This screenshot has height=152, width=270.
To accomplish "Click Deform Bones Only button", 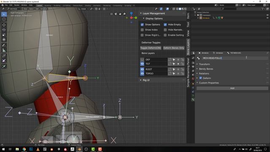I will point(173,48).
